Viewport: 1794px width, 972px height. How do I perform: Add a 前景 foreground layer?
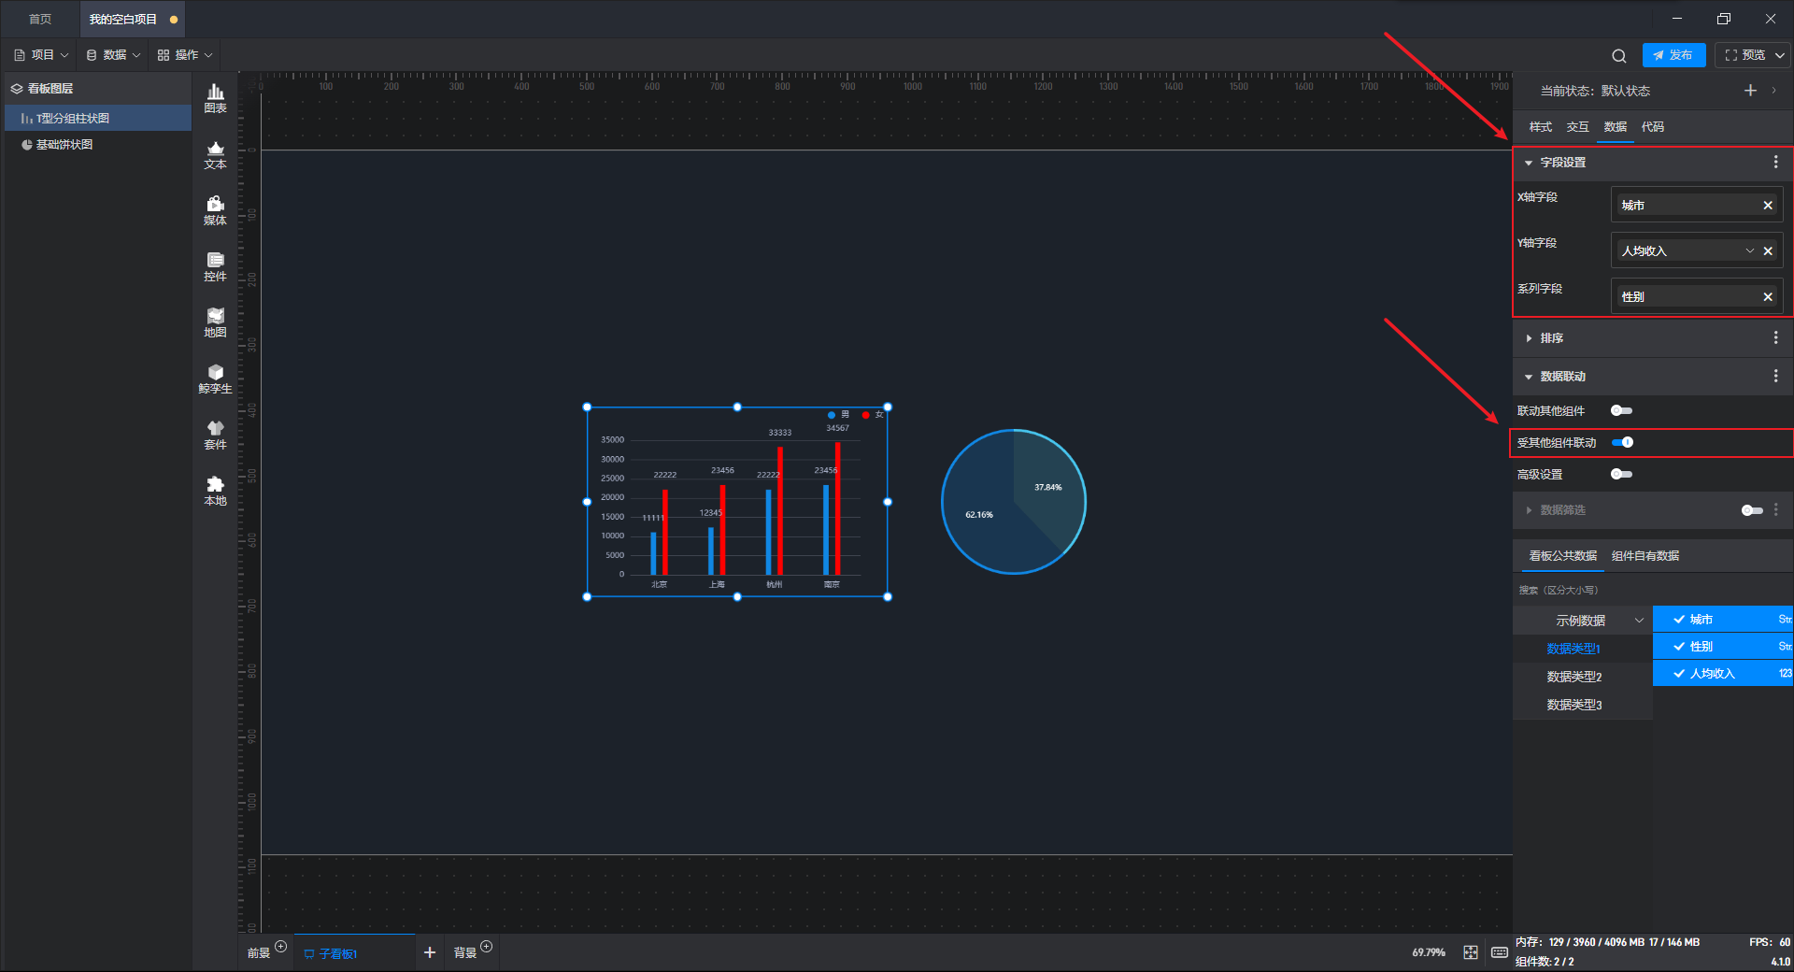coord(280,947)
